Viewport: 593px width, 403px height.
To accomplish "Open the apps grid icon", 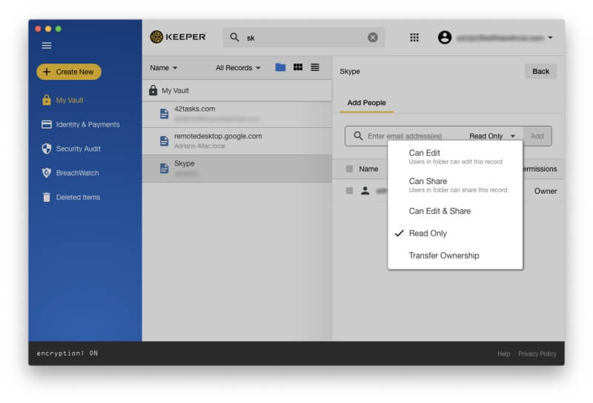I will pos(414,38).
